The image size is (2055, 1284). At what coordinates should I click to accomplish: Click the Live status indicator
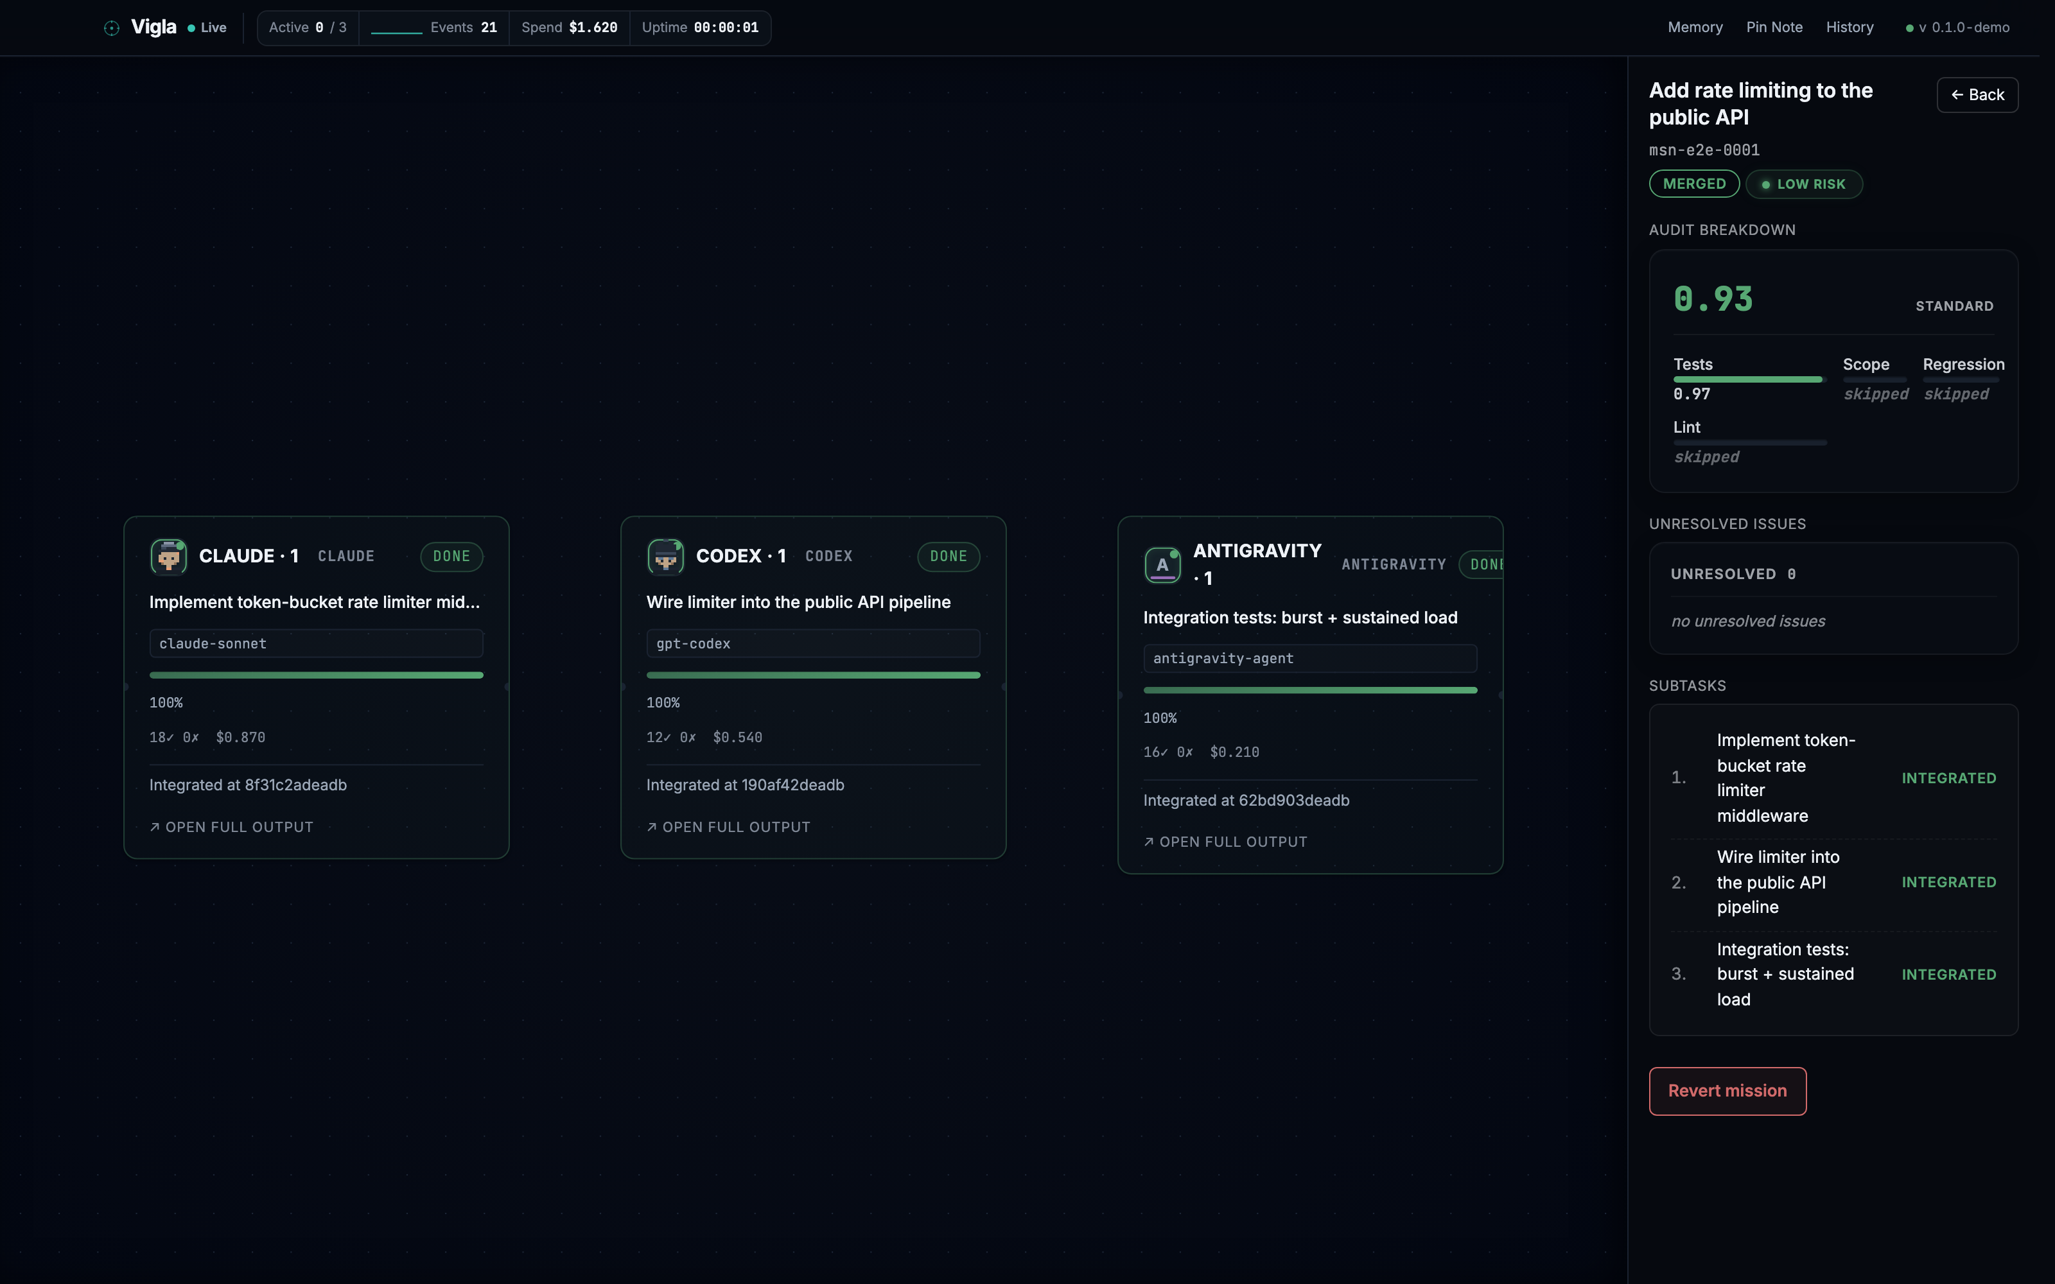point(207,28)
